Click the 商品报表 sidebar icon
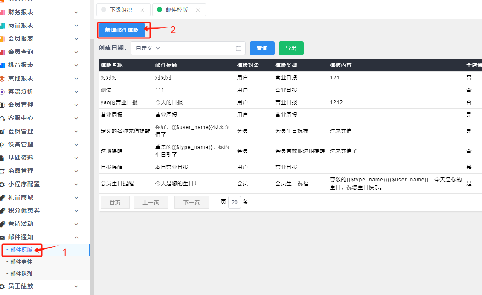Viewport: 482px width, 295px height. point(2,26)
